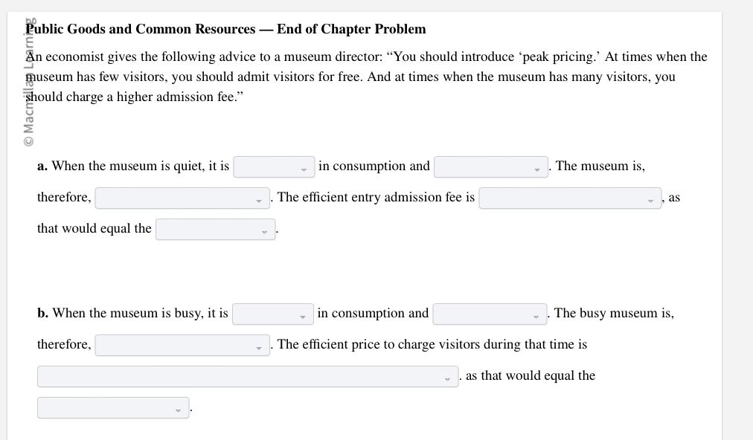Open the first dropdown after "When the museum is quiet, it is"
Screen dimensions: 753x440
pyautogui.click(x=274, y=166)
